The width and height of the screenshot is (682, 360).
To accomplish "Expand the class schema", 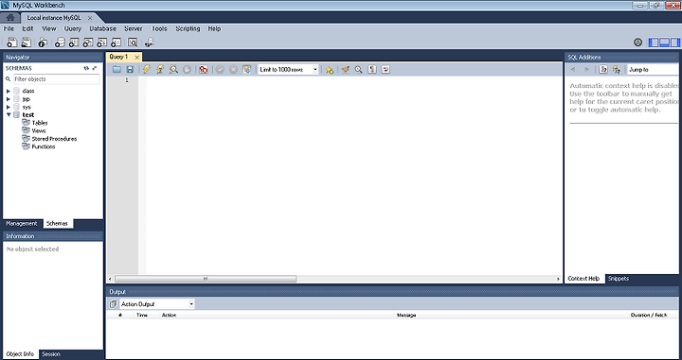I will point(9,91).
